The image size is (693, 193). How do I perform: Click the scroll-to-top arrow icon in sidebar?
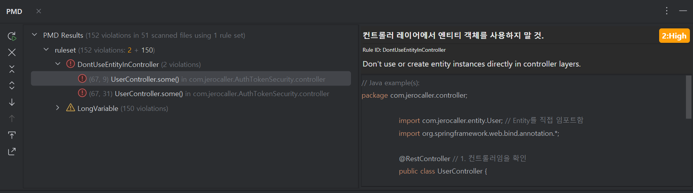coord(12,135)
